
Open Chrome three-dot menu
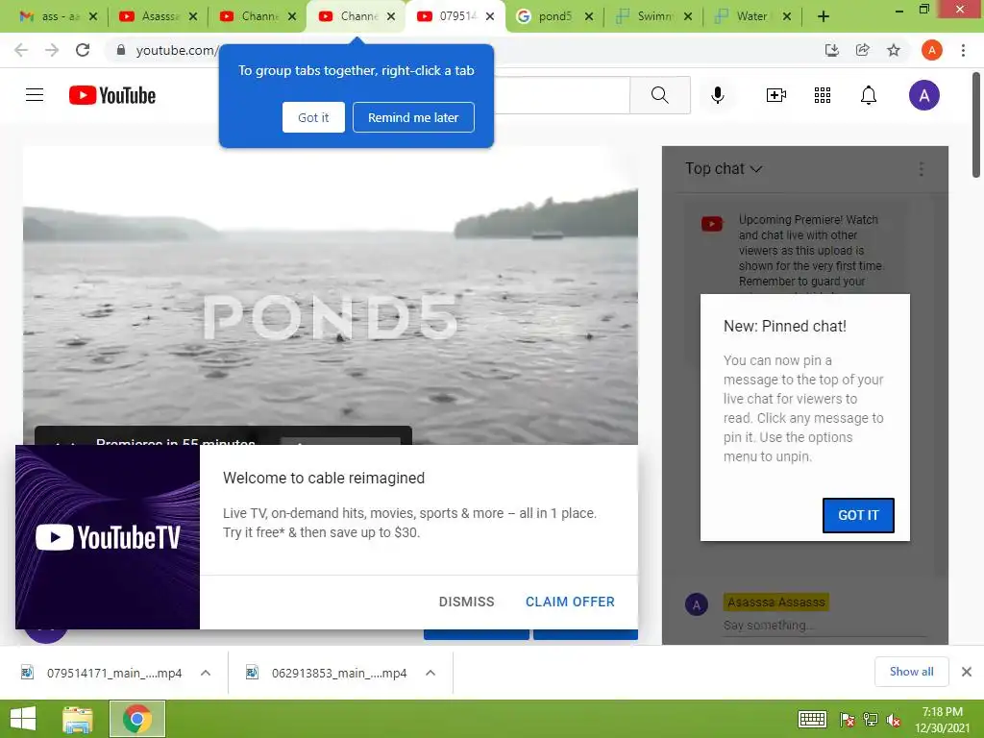963,50
